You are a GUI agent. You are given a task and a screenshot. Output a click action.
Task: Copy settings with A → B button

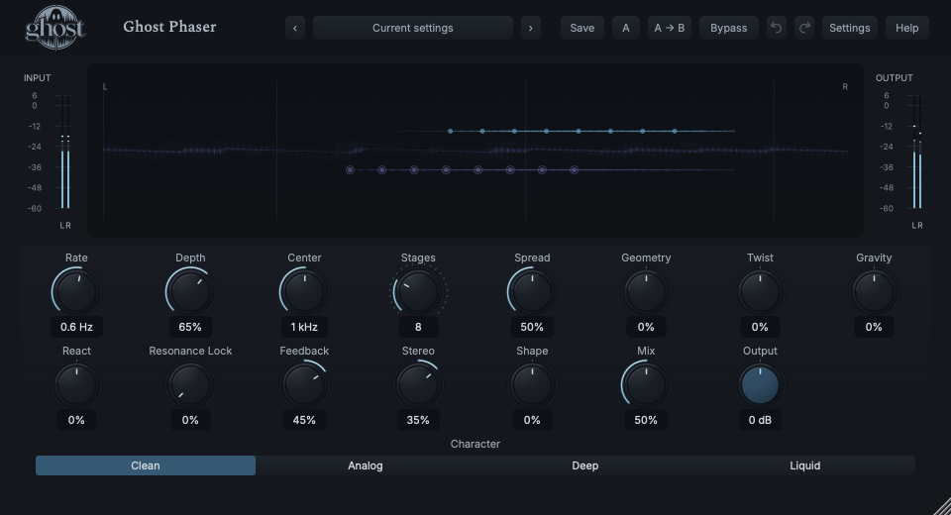(x=670, y=28)
